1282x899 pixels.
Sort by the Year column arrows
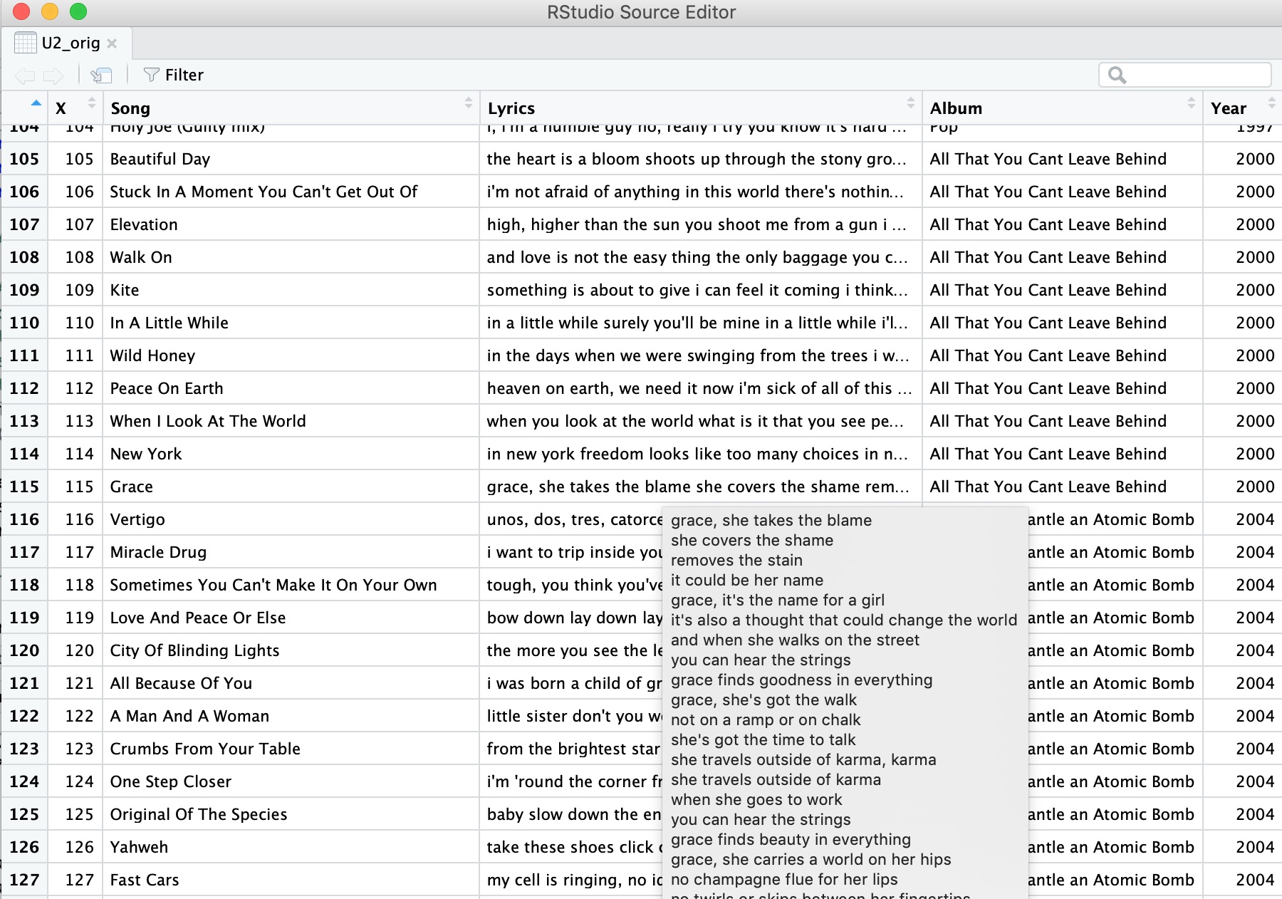(x=1271, y=103)
